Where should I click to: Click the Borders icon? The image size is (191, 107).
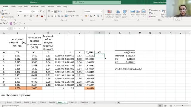[x=31, y=16]
